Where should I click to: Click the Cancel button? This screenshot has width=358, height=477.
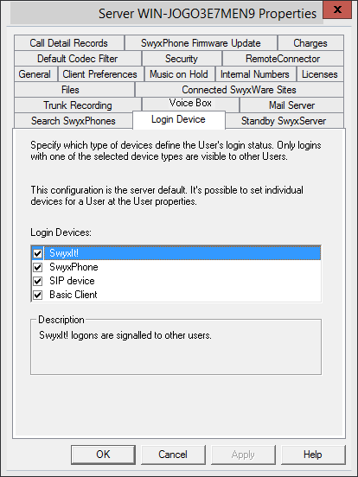pyautogui.click(x=173, y=455)
